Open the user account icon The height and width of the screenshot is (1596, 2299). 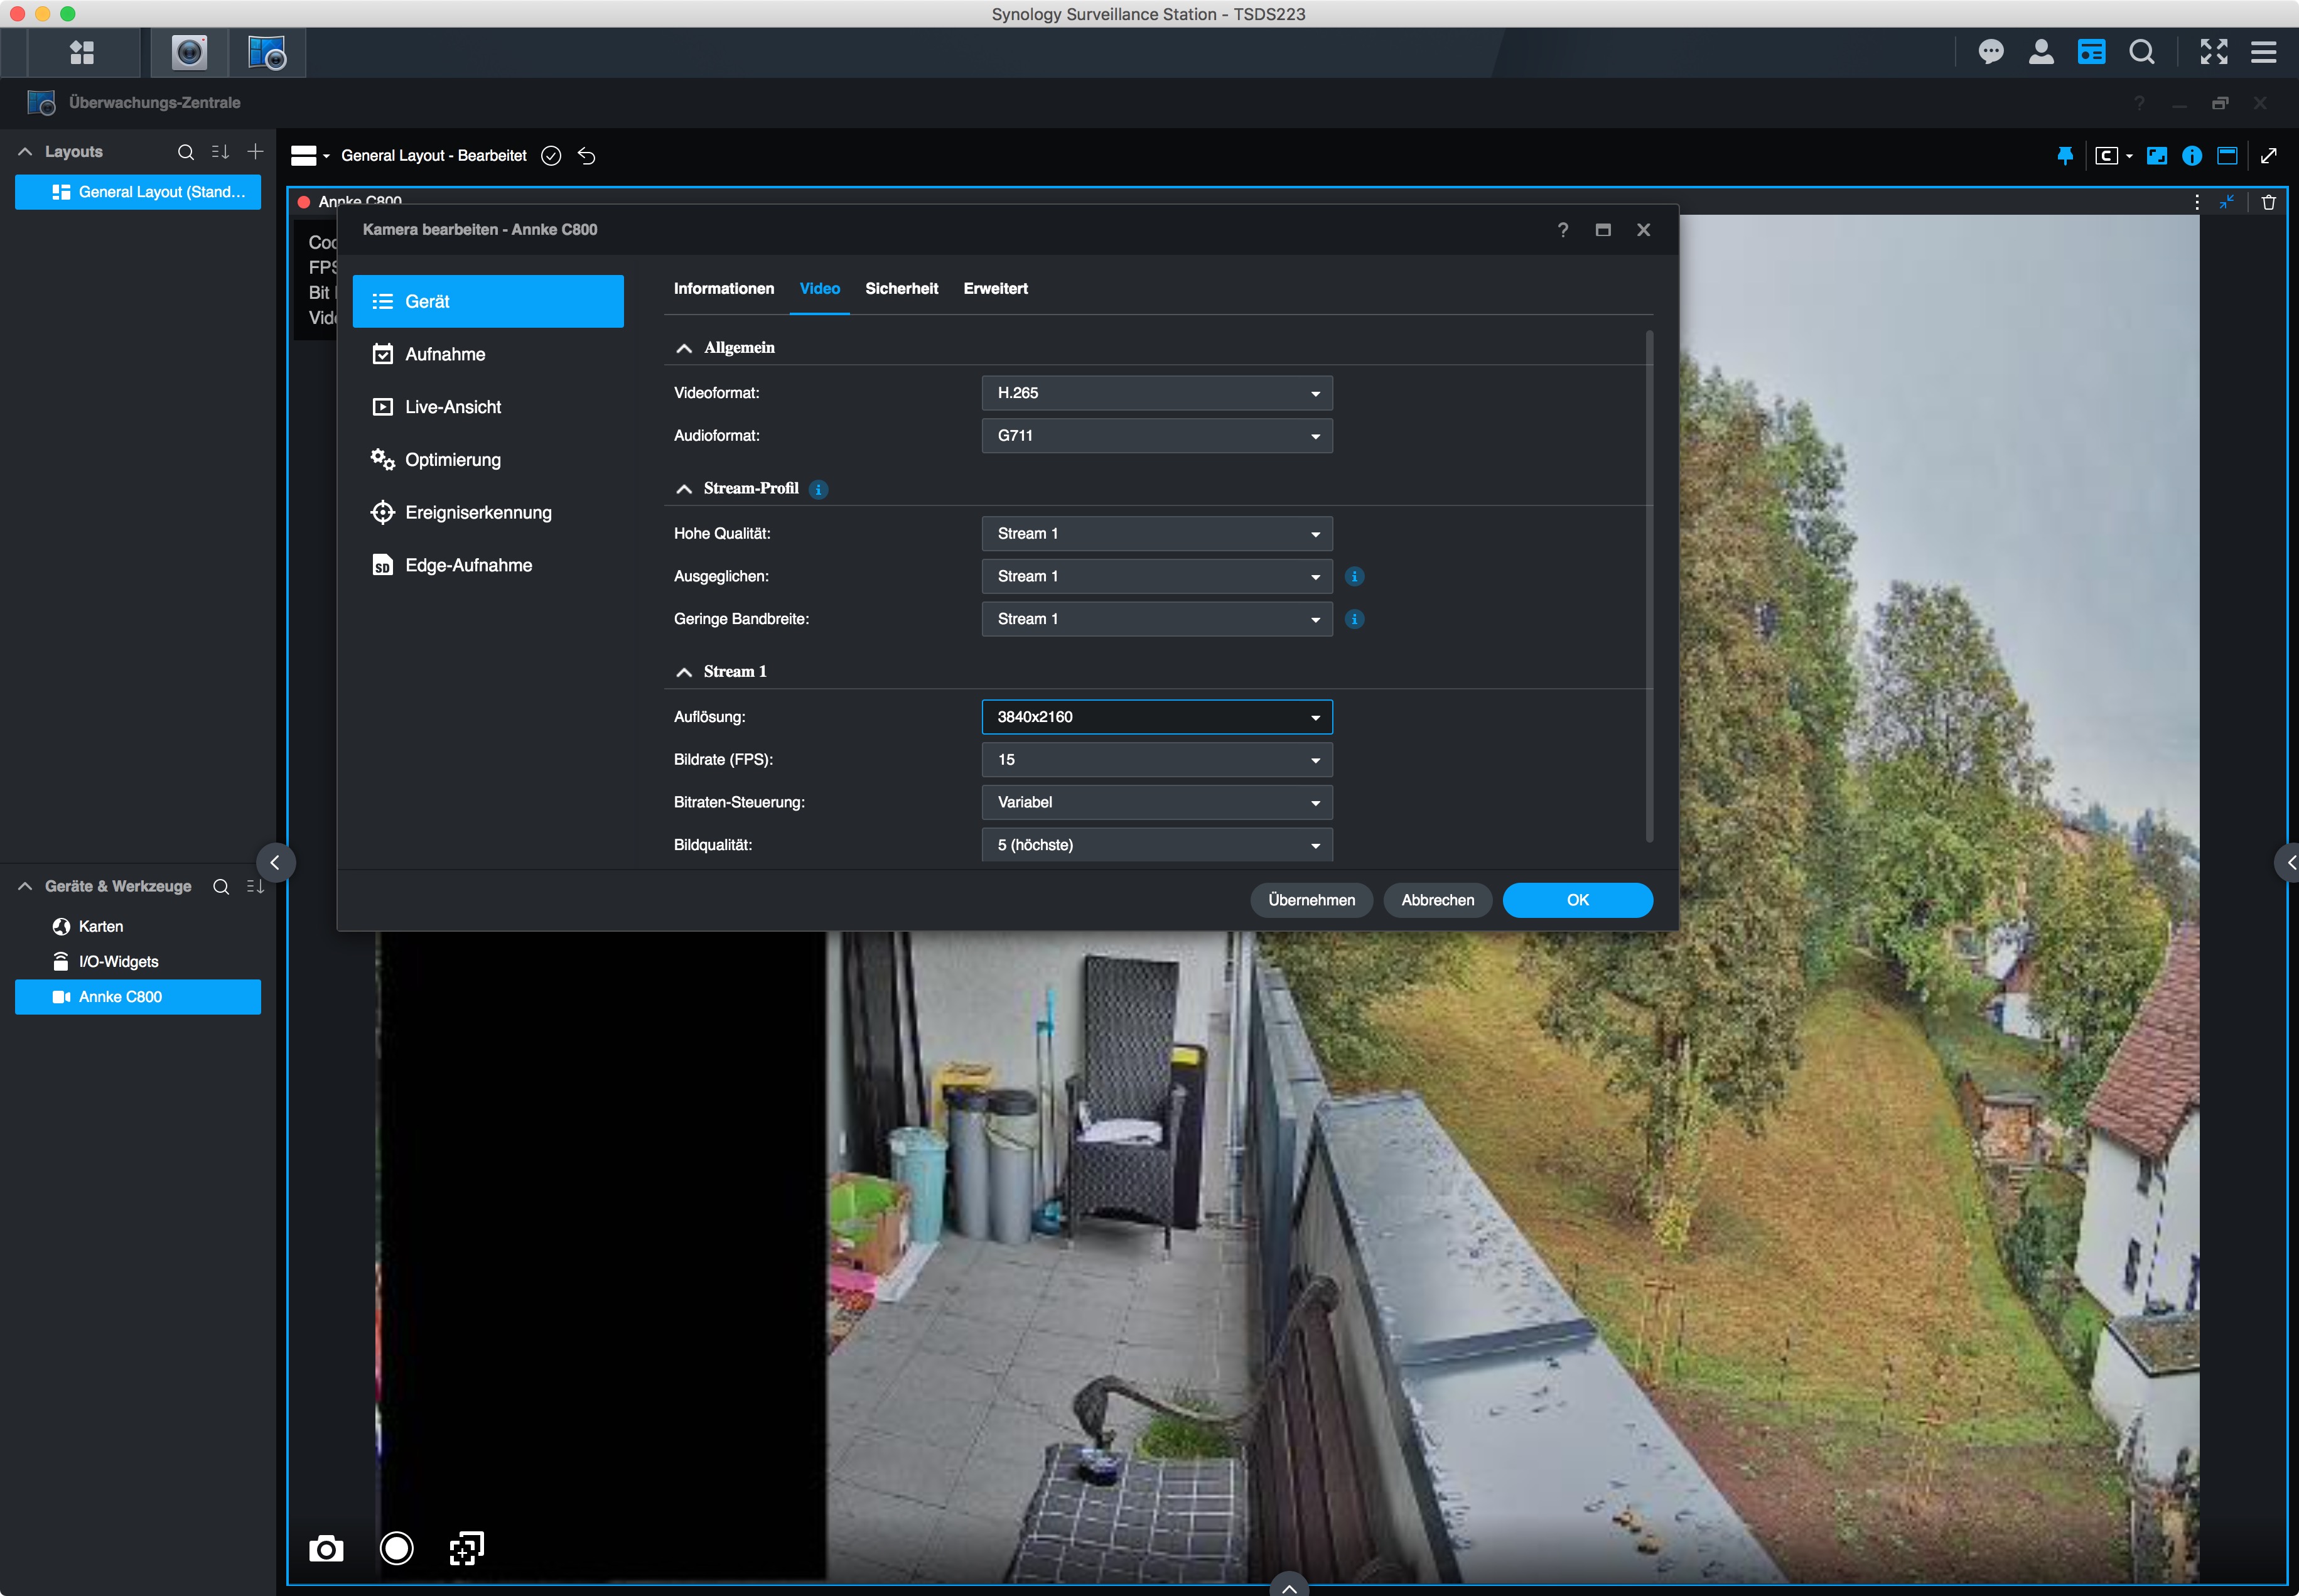[x=2040, y=52]
